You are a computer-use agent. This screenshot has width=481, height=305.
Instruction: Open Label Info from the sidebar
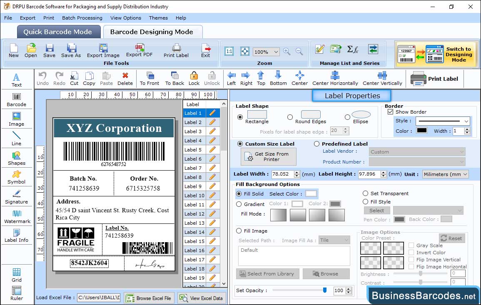(x=17, y=236)
